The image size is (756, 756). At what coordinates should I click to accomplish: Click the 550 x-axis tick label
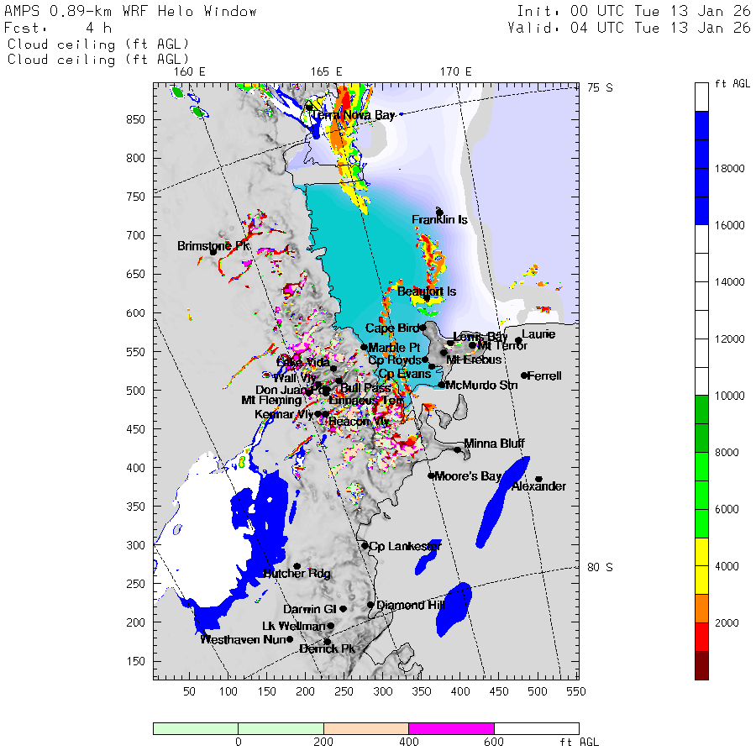[x=576, y=692]
